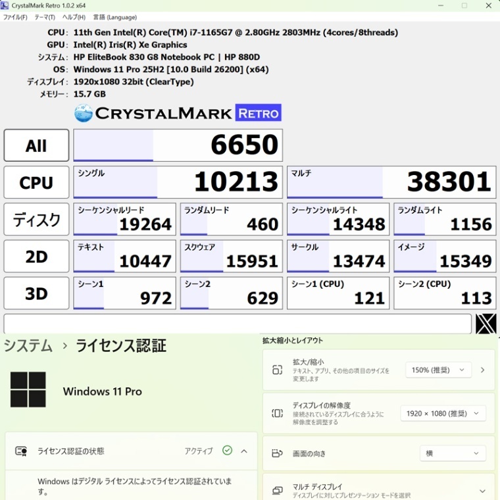This screenshot has height=500, width=500.
Task: Click the green checkmark next to アクティブ
Action: click(x=227, y=450)
